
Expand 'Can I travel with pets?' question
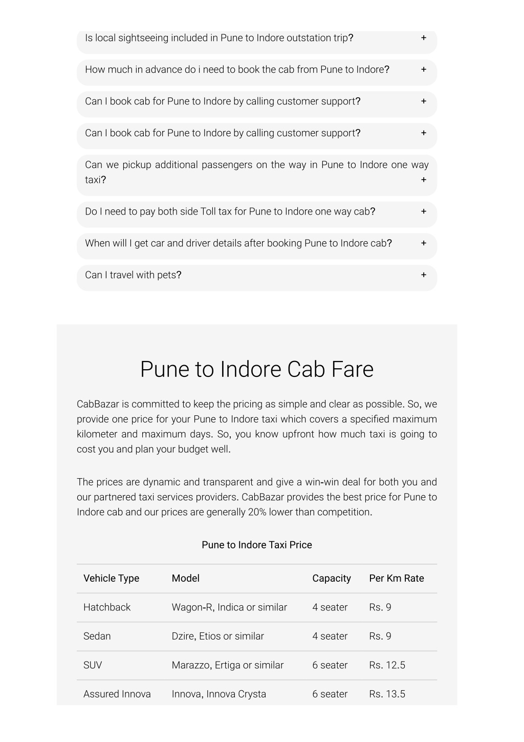pyautogui.click(x=257, y=278)
